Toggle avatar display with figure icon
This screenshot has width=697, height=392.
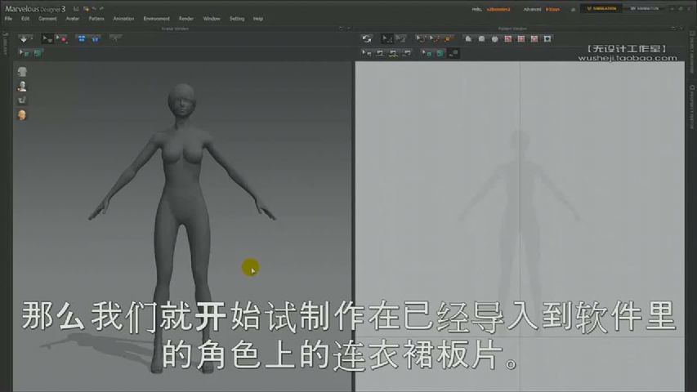[22, 87]
